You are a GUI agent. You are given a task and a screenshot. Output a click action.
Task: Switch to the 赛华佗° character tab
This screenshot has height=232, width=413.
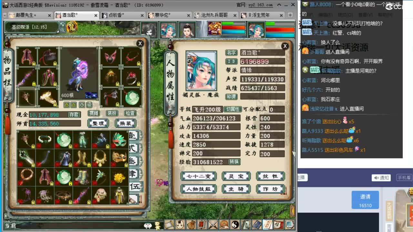[x=169, y=15]
